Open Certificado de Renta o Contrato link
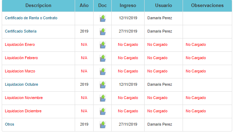235x134 pixels. coord(31,18)
